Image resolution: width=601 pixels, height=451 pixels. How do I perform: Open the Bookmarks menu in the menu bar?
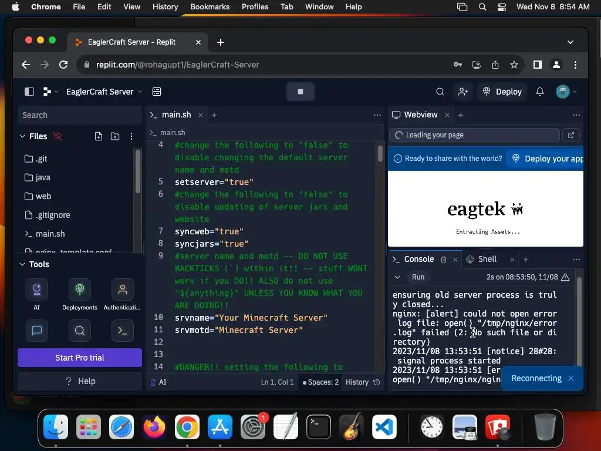[210, 6]
